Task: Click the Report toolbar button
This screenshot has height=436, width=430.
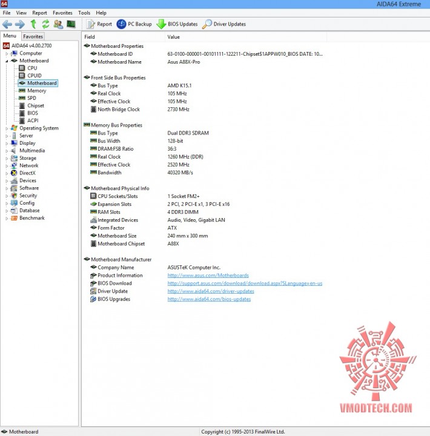Action: pyautogui.click(x=99, y=24)
